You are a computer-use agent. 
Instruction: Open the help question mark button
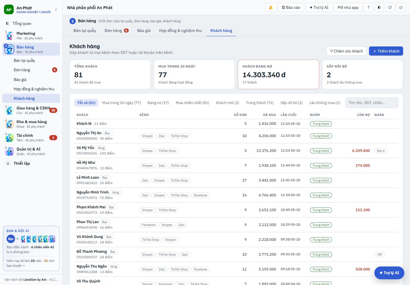(368, 7)
